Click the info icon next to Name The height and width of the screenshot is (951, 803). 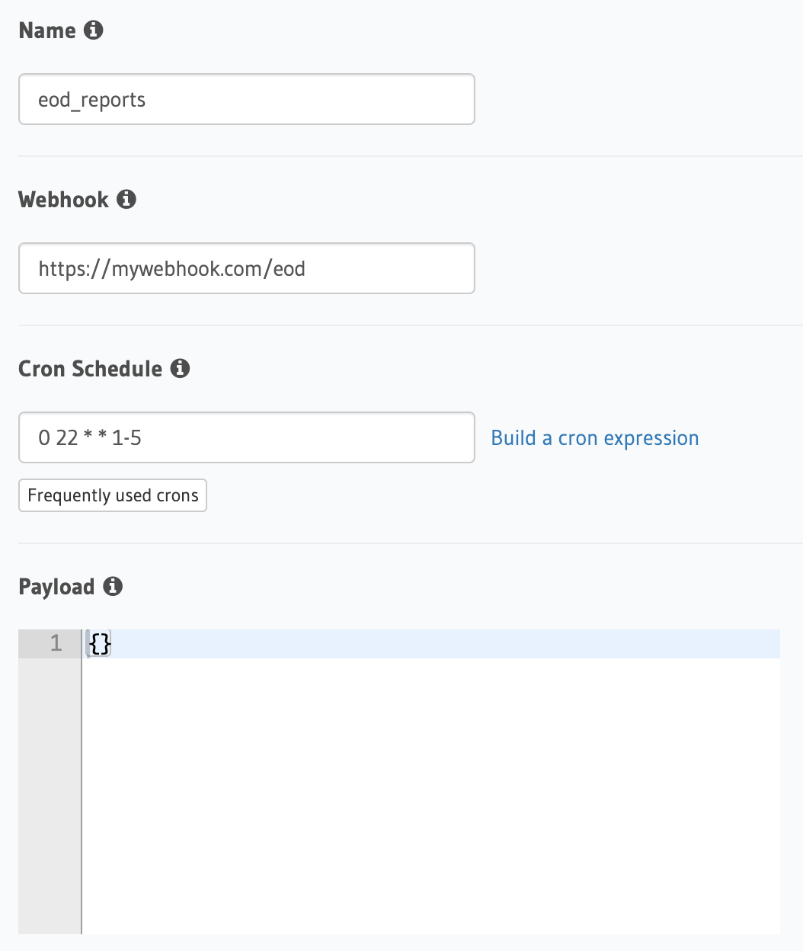coord(94,30)
